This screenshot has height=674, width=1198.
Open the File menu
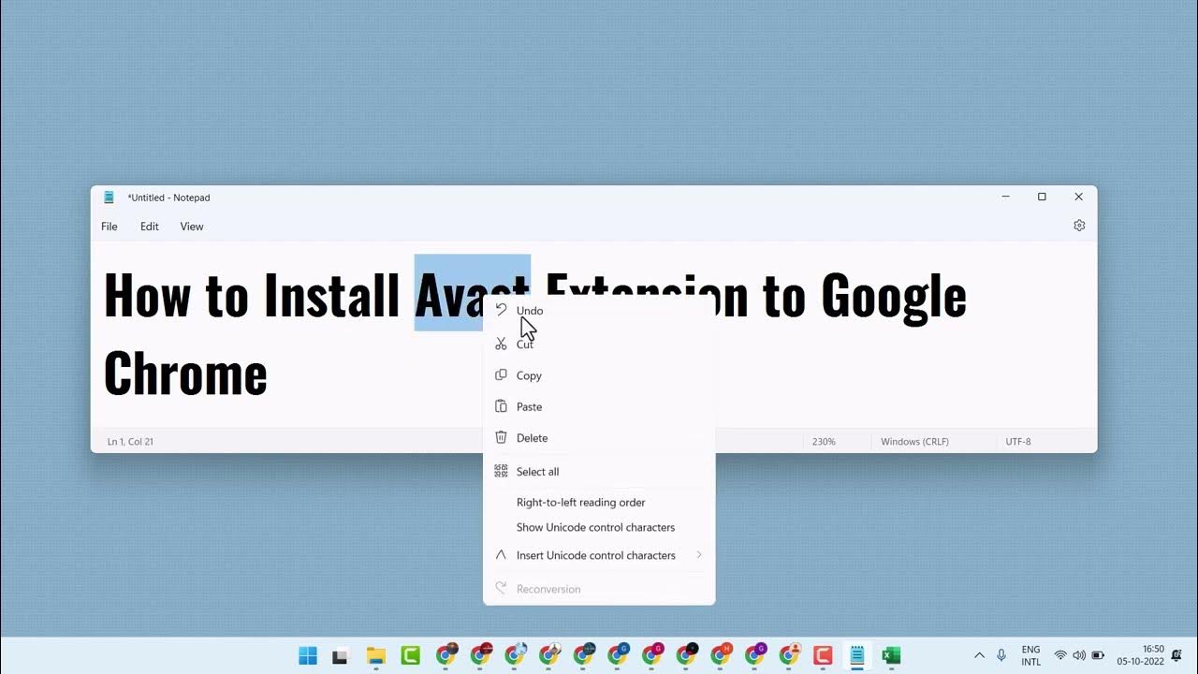(x=110, y=227)
